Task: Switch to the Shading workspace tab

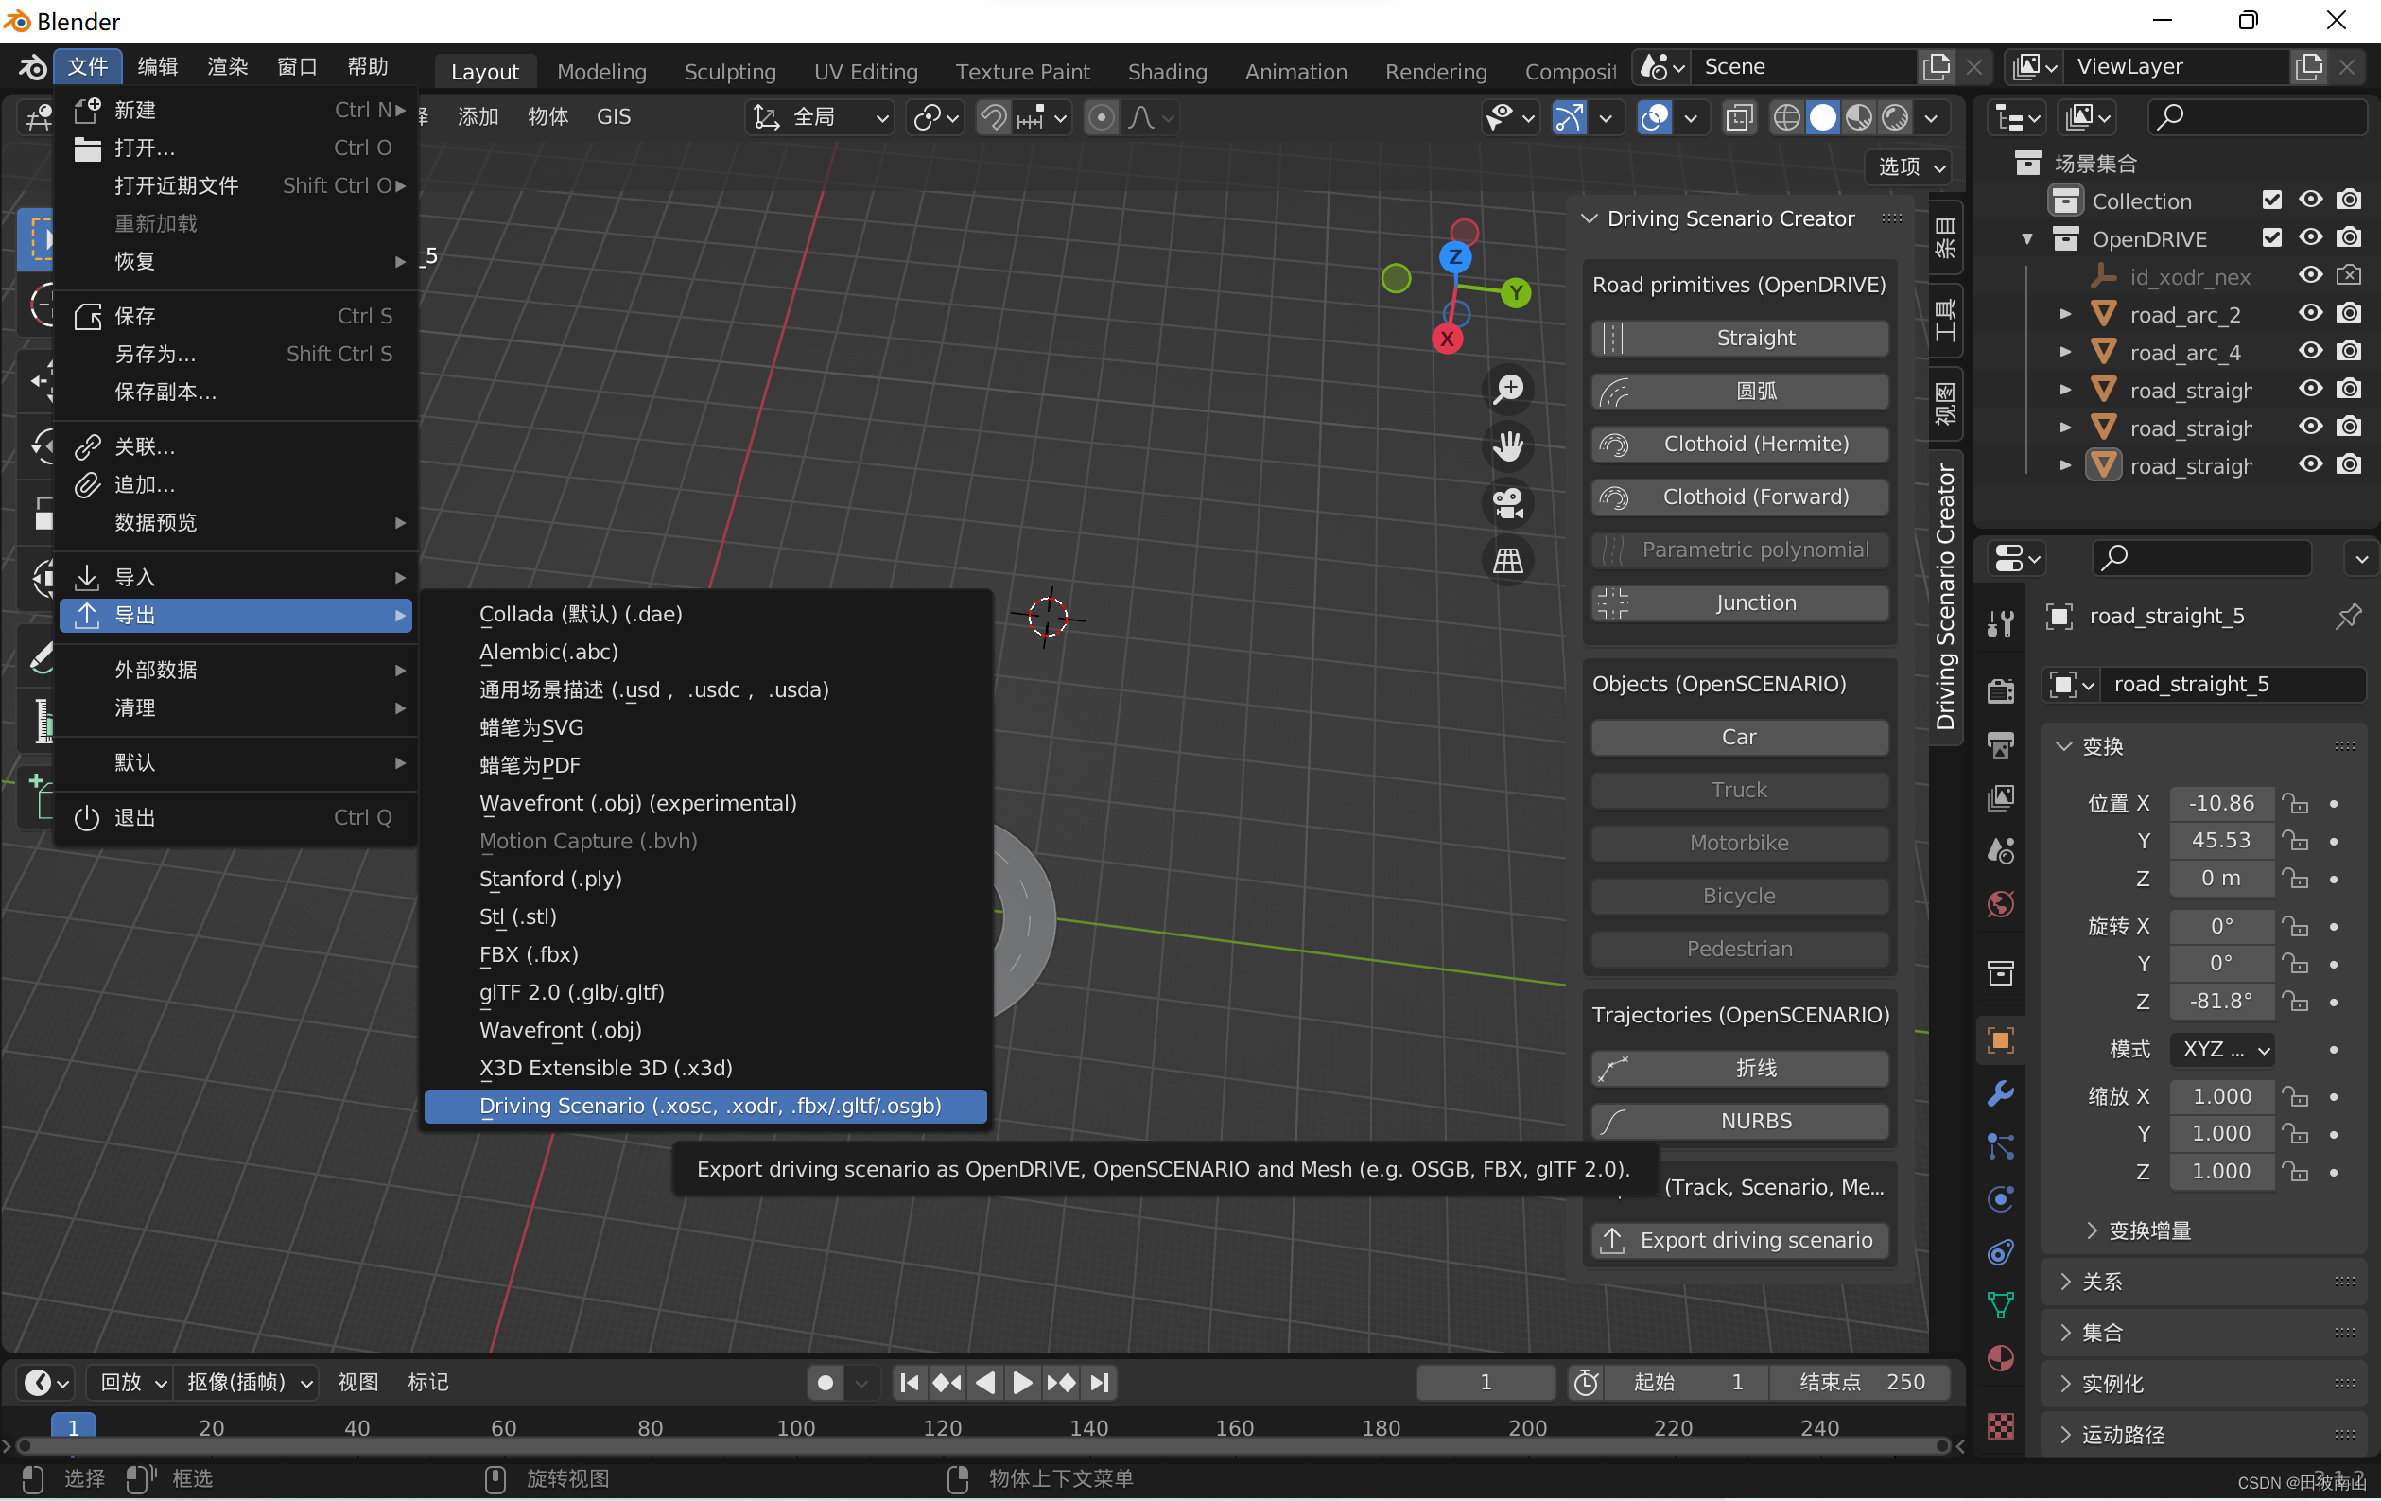Action: coord(1167,71)
